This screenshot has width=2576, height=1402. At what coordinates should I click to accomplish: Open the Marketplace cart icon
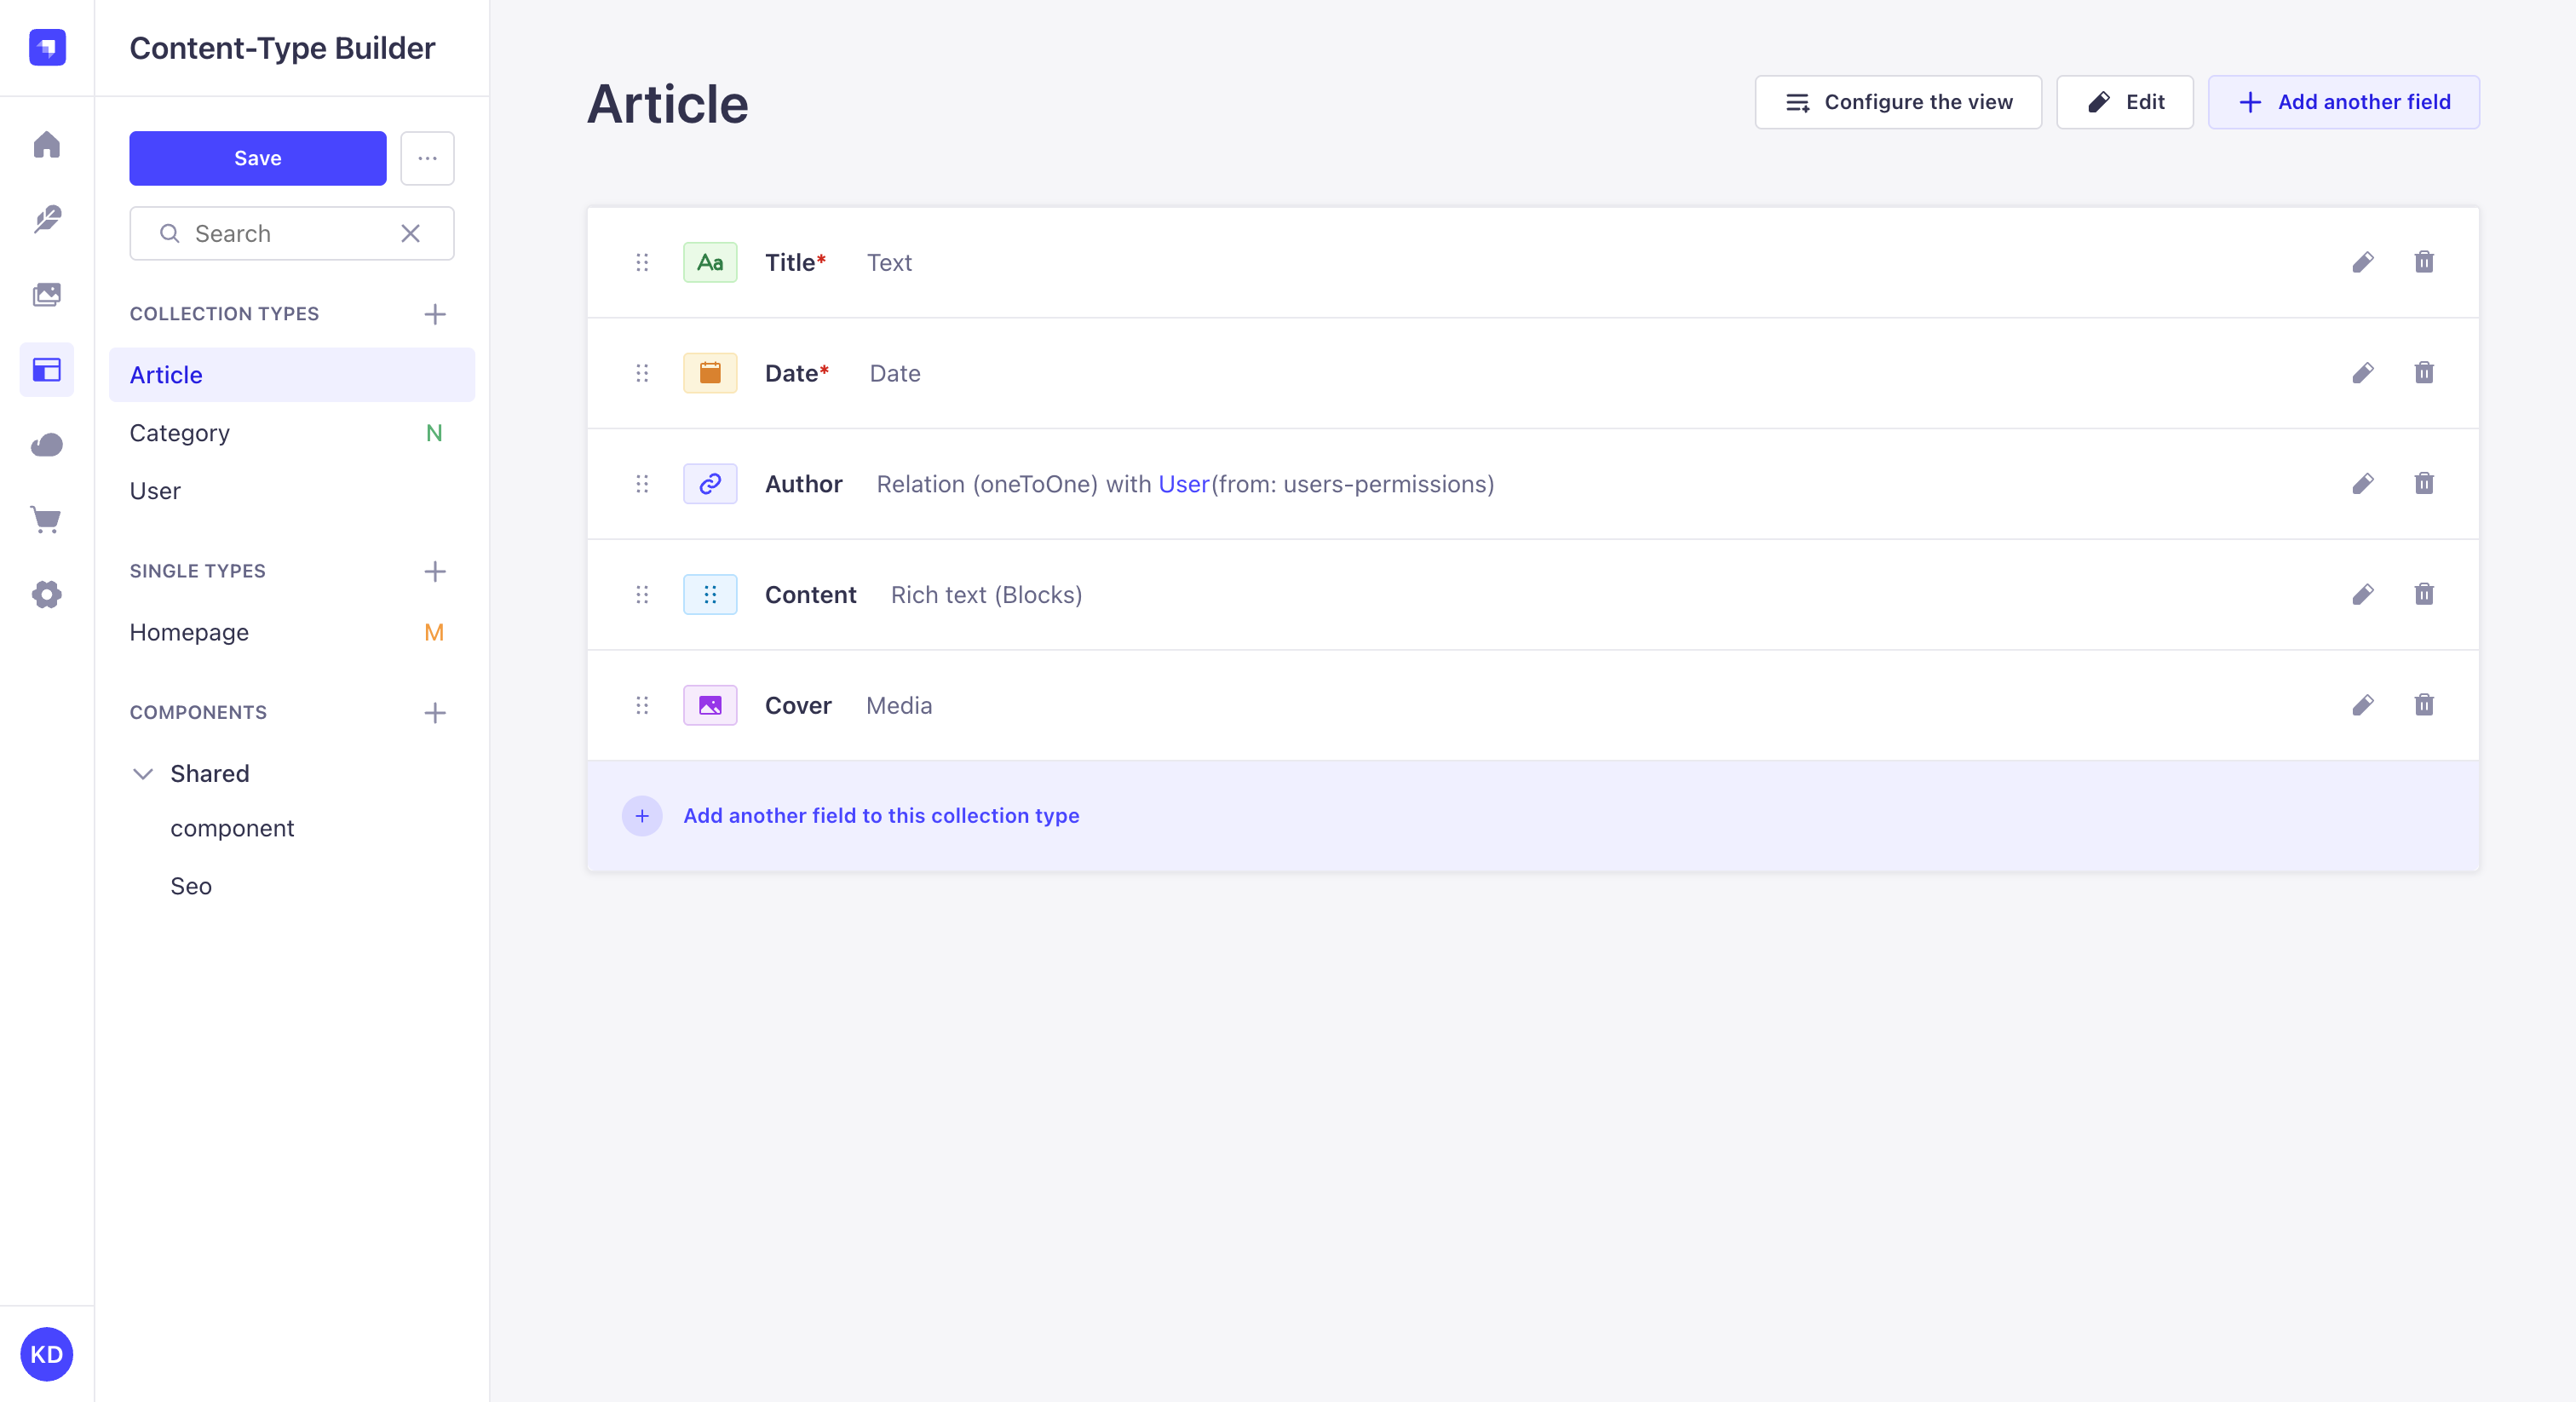(x=47, y=520)
